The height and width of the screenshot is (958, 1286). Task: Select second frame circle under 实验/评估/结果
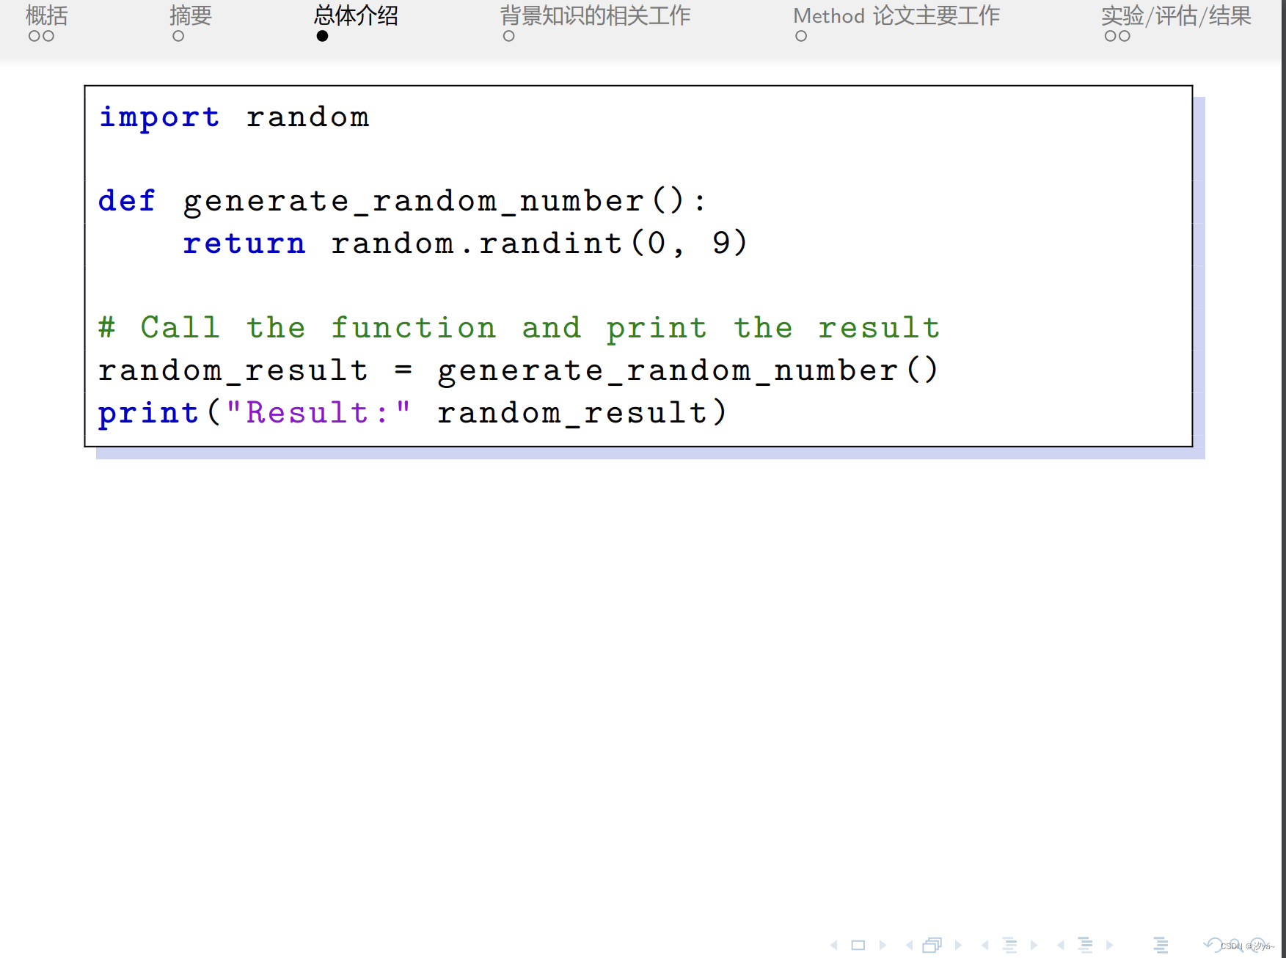[x=1125, y=36]
